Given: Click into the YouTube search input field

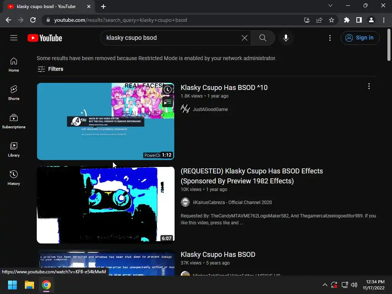Looking at the screenshot, I should coord(173,38).
